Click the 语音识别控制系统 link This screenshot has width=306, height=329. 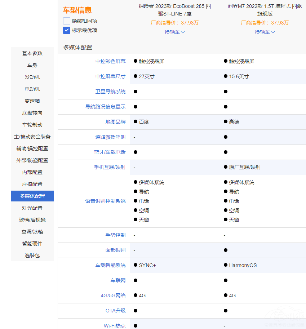106,201
